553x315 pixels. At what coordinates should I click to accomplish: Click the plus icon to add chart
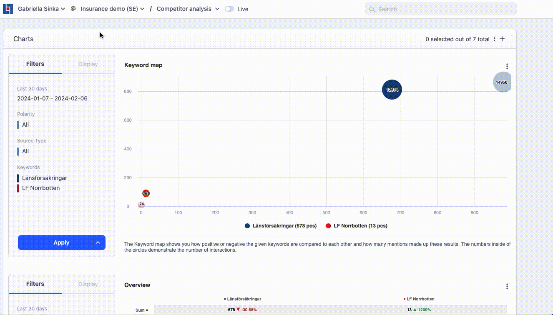pos(502,39)
